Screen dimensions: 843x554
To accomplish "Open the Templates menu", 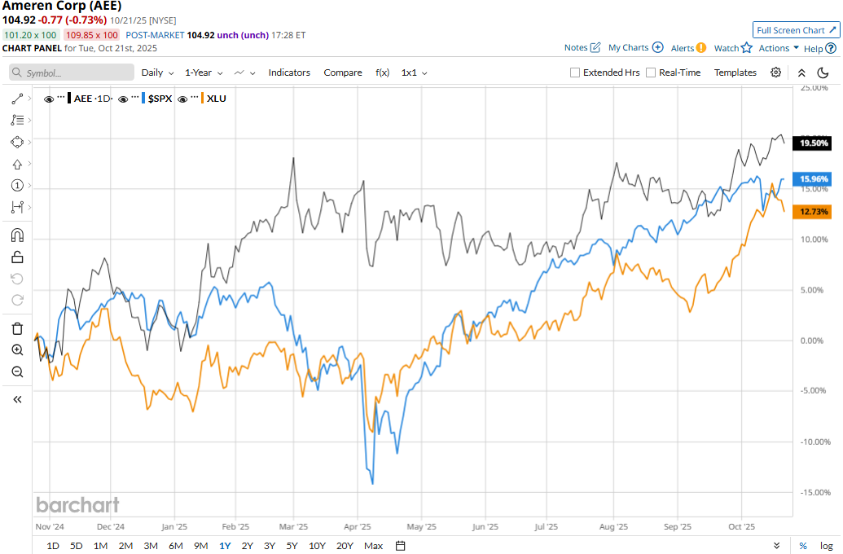I will [735, 73].
